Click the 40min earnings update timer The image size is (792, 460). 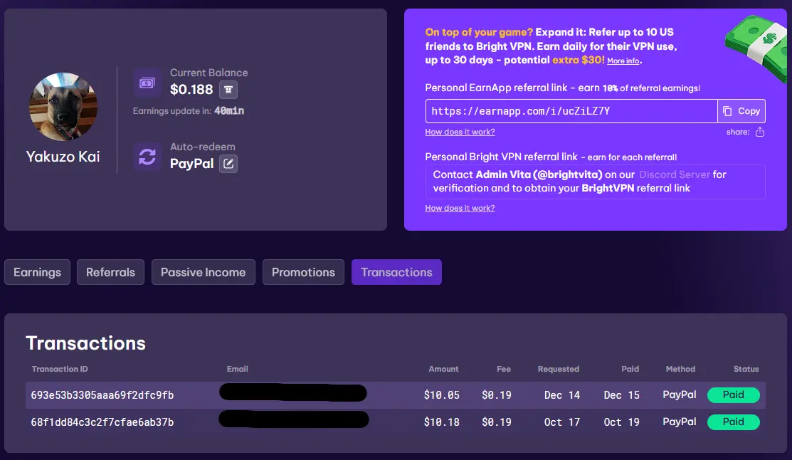click(229, 110)
